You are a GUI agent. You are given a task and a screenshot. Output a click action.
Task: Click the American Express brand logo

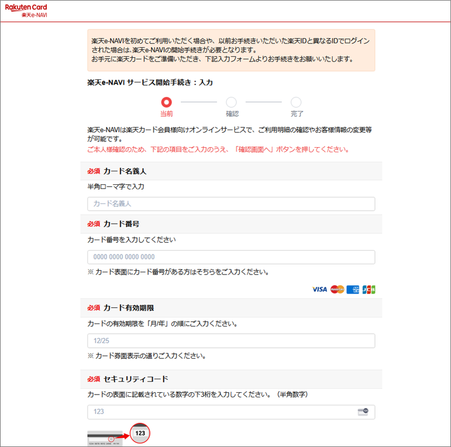(353, 289)
